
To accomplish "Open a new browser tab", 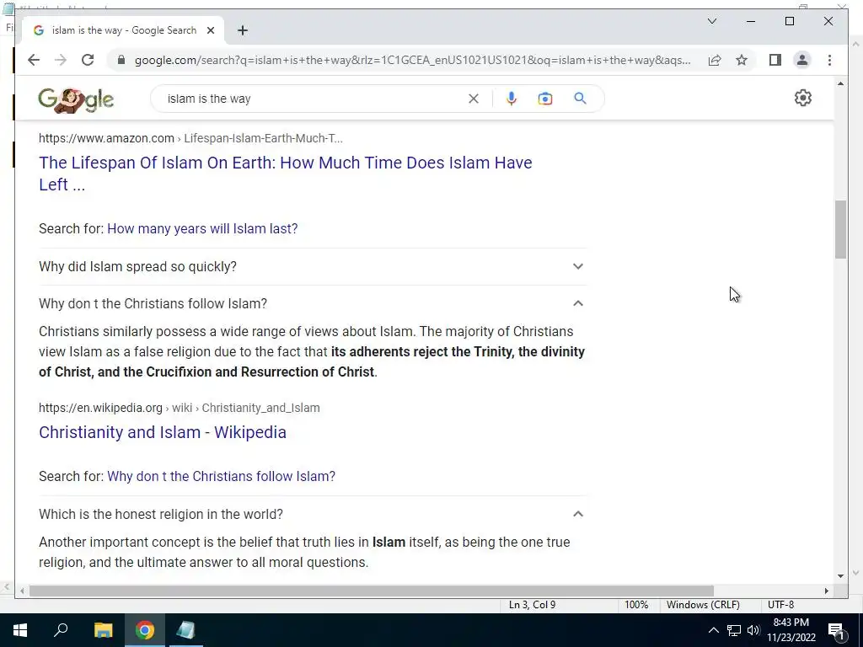I will click(243, 30).
